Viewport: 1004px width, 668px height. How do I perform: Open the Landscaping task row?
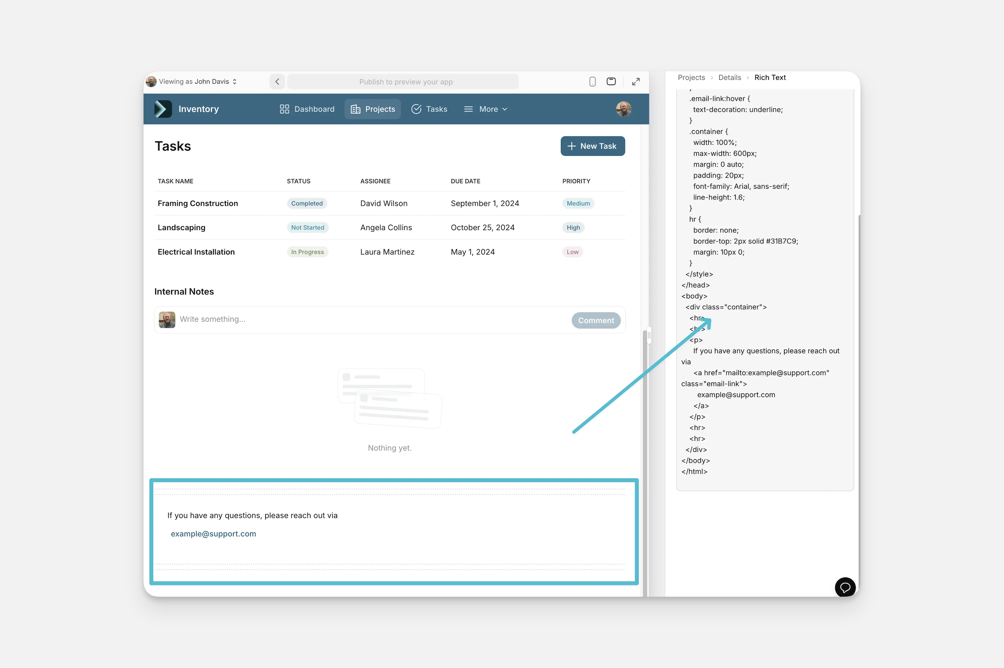point(390,227)
